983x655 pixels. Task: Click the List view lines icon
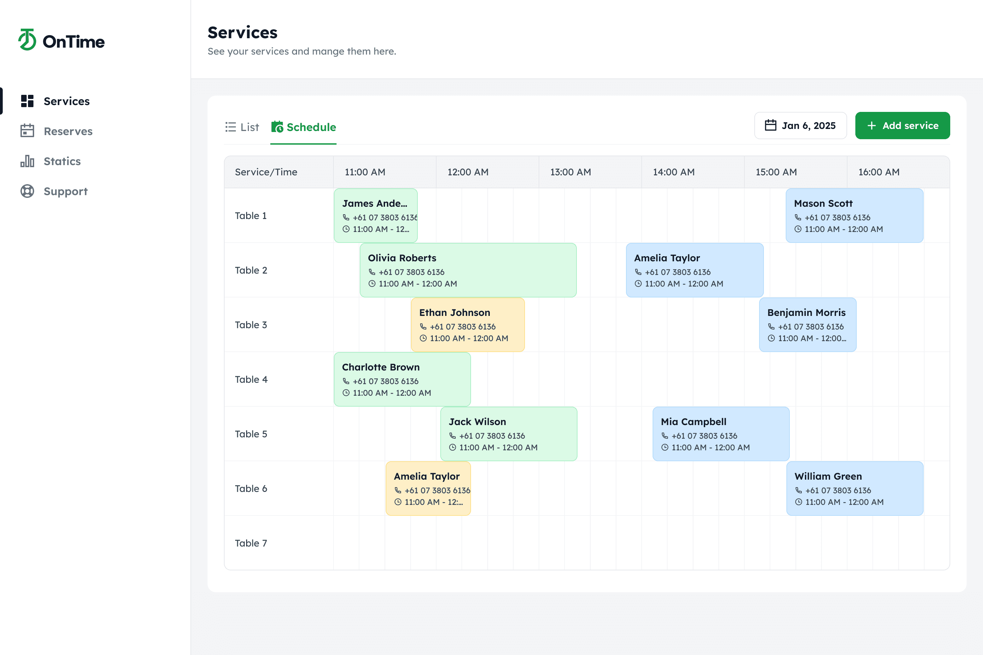pyautogui.click(x=230, y=127)
